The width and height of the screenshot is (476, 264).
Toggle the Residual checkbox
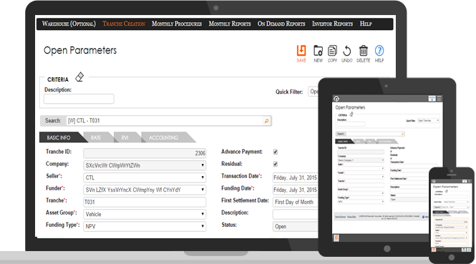point(276,164)
